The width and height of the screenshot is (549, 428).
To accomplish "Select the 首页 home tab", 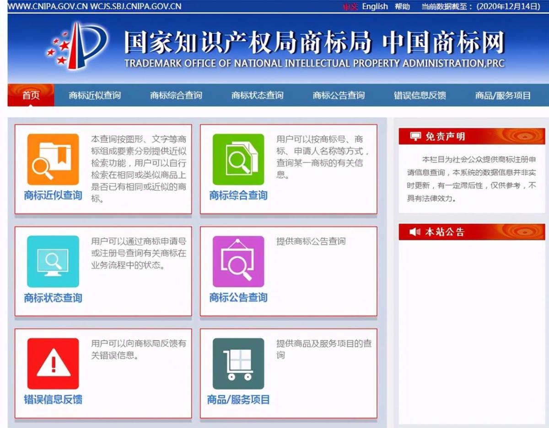I will (31, 95).
